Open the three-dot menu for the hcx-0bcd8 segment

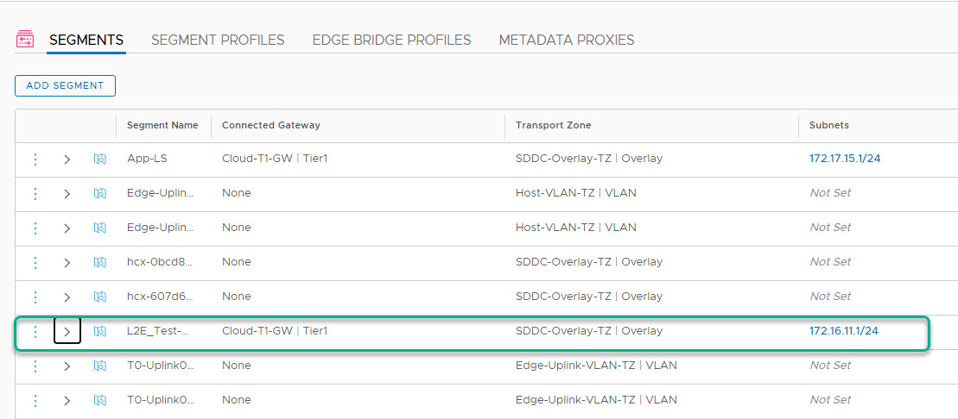(x=35, y=262)
